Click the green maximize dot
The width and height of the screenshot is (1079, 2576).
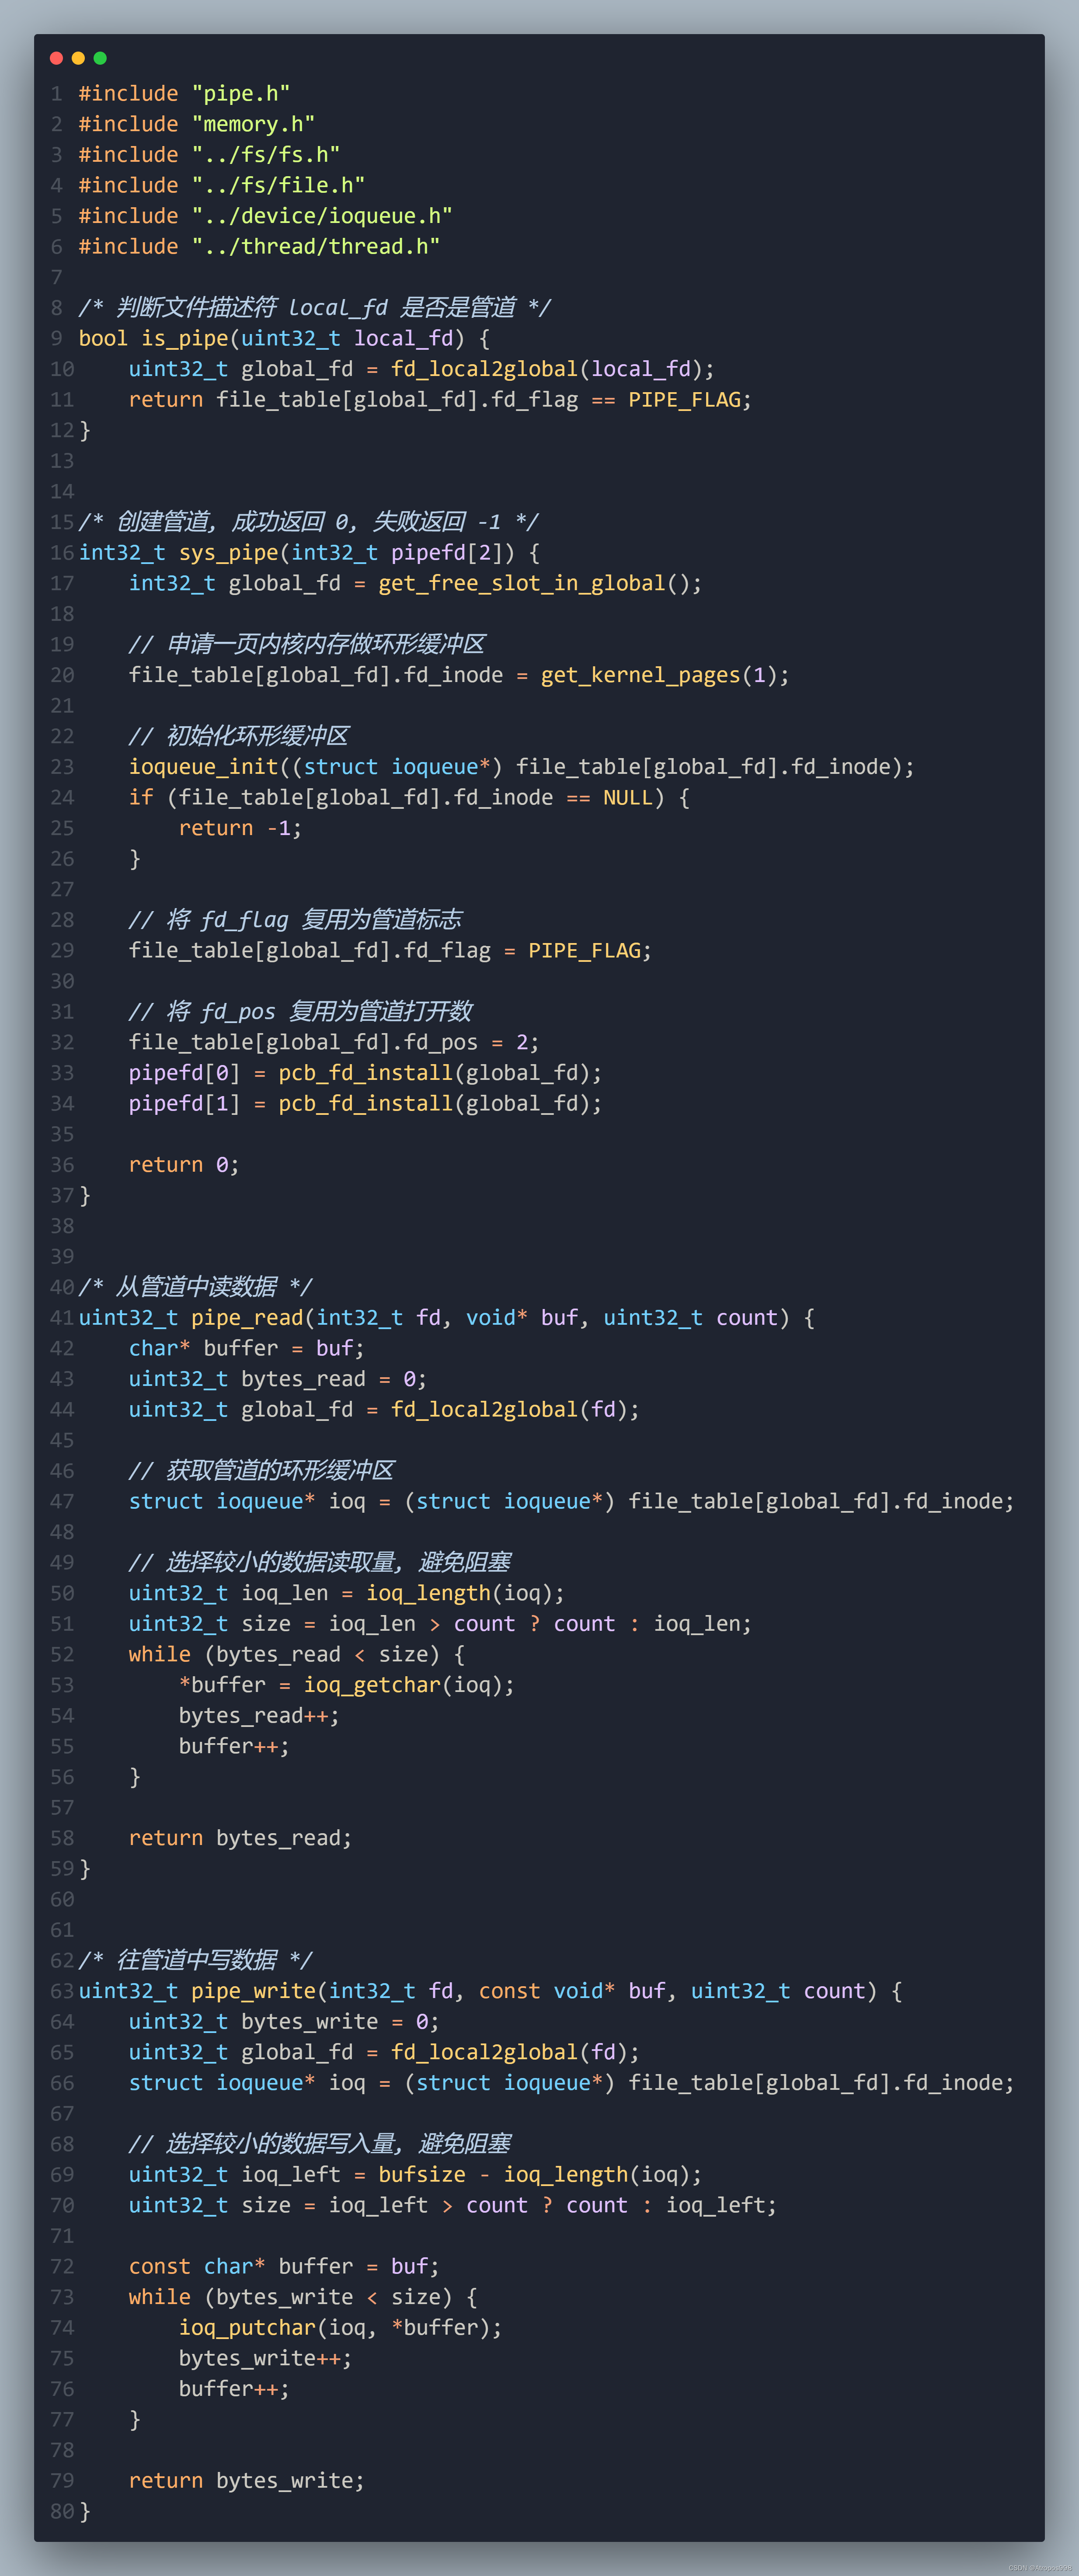tap(100, 58)
